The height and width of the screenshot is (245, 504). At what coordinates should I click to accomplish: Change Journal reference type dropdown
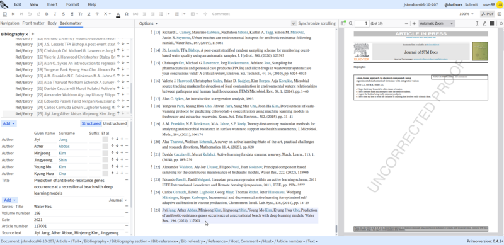118,200
